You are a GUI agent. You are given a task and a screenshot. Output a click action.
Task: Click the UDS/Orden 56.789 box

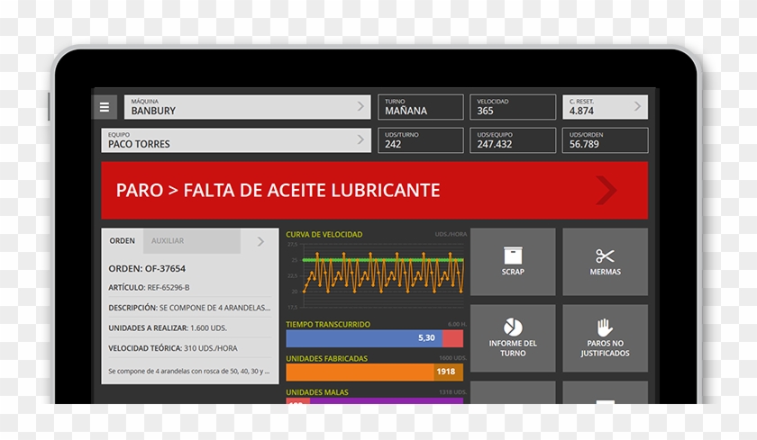[x=605, y=140]
